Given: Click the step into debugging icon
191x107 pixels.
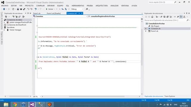Looking at the screenshot, I should click(63, 9).
